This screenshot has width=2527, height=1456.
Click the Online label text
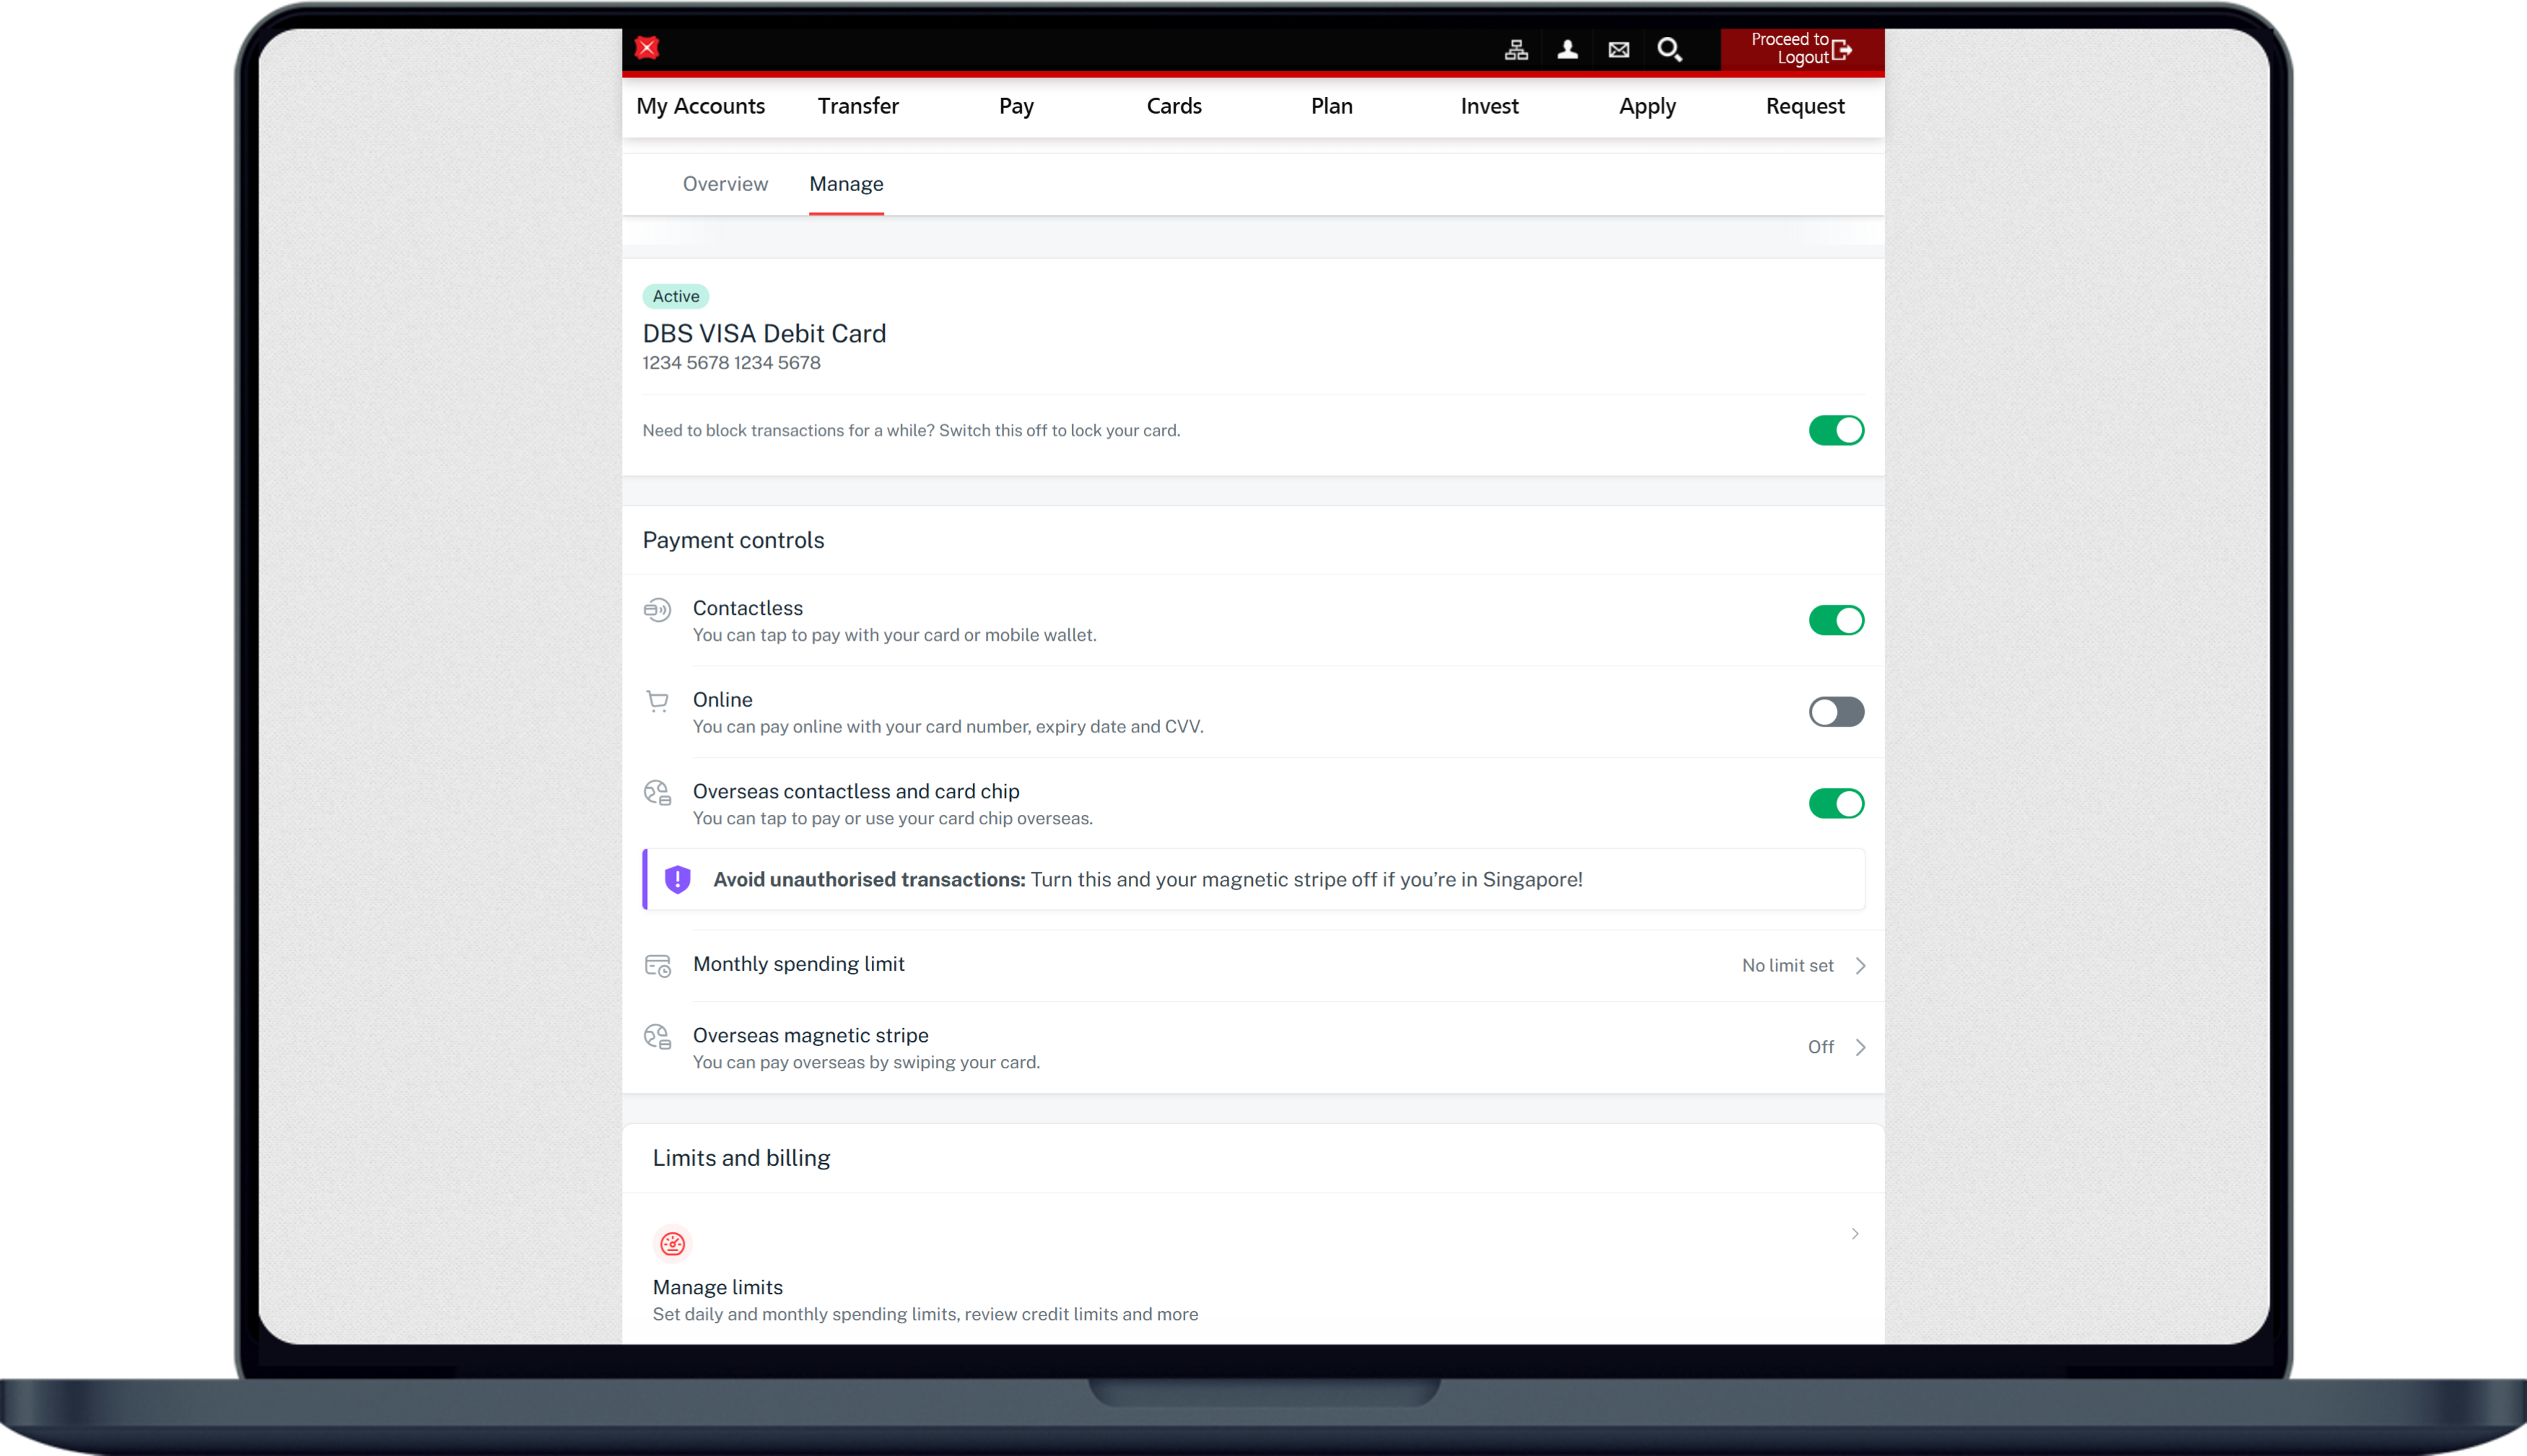pos(722,700)
